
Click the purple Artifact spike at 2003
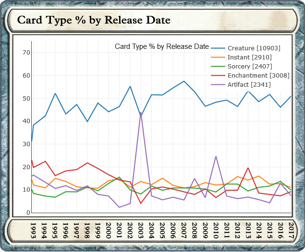pyautogui.click(x=141, y=114)
